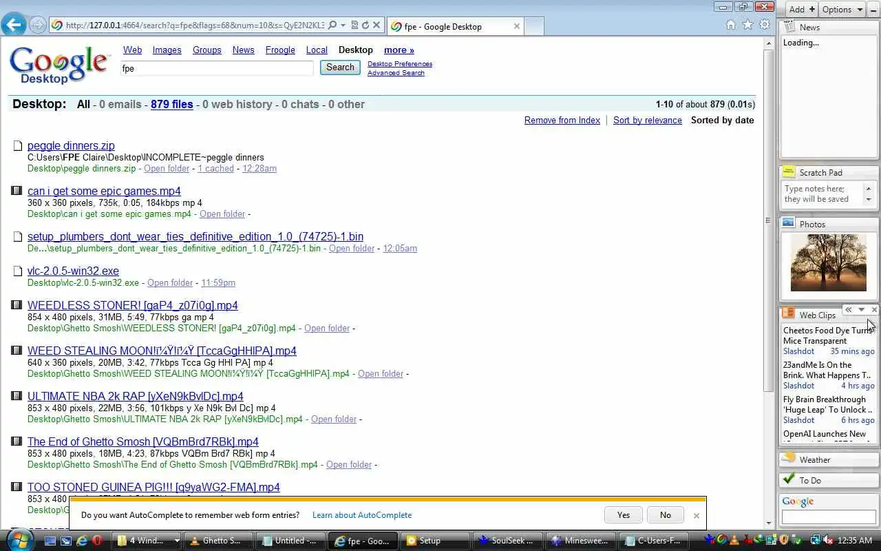Click the Scratch Pad scroll down arrow
Screen dimensions: 881x551
(x=868, y=199)
